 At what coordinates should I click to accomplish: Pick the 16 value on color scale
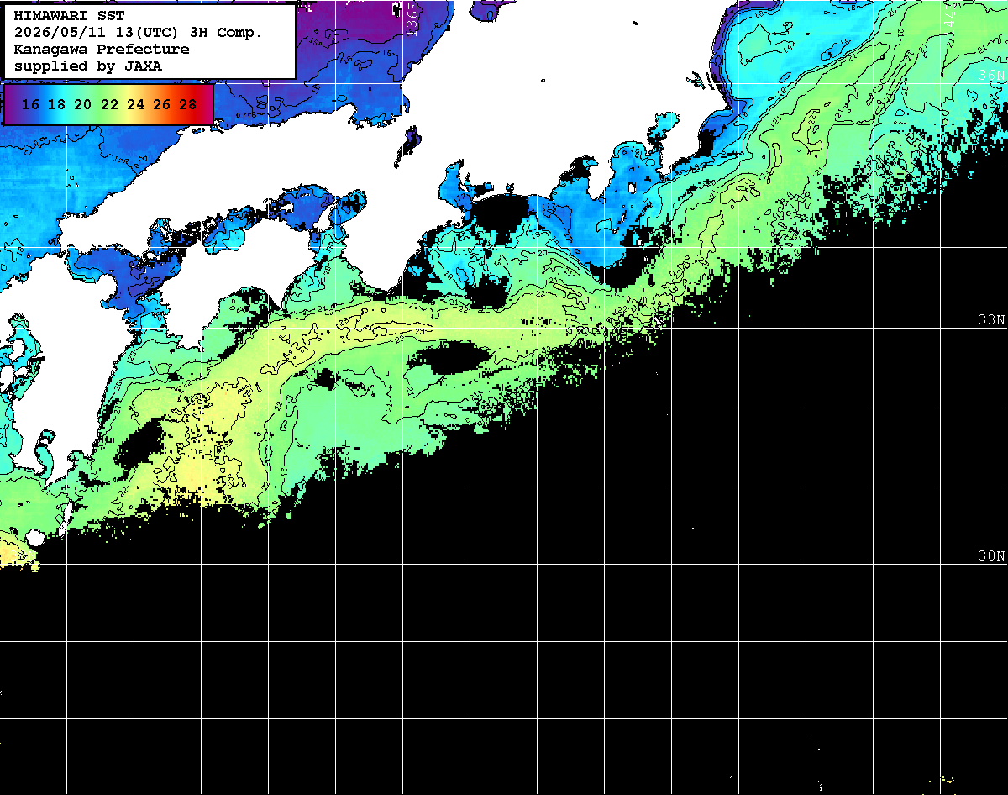(x=31, y=104)
